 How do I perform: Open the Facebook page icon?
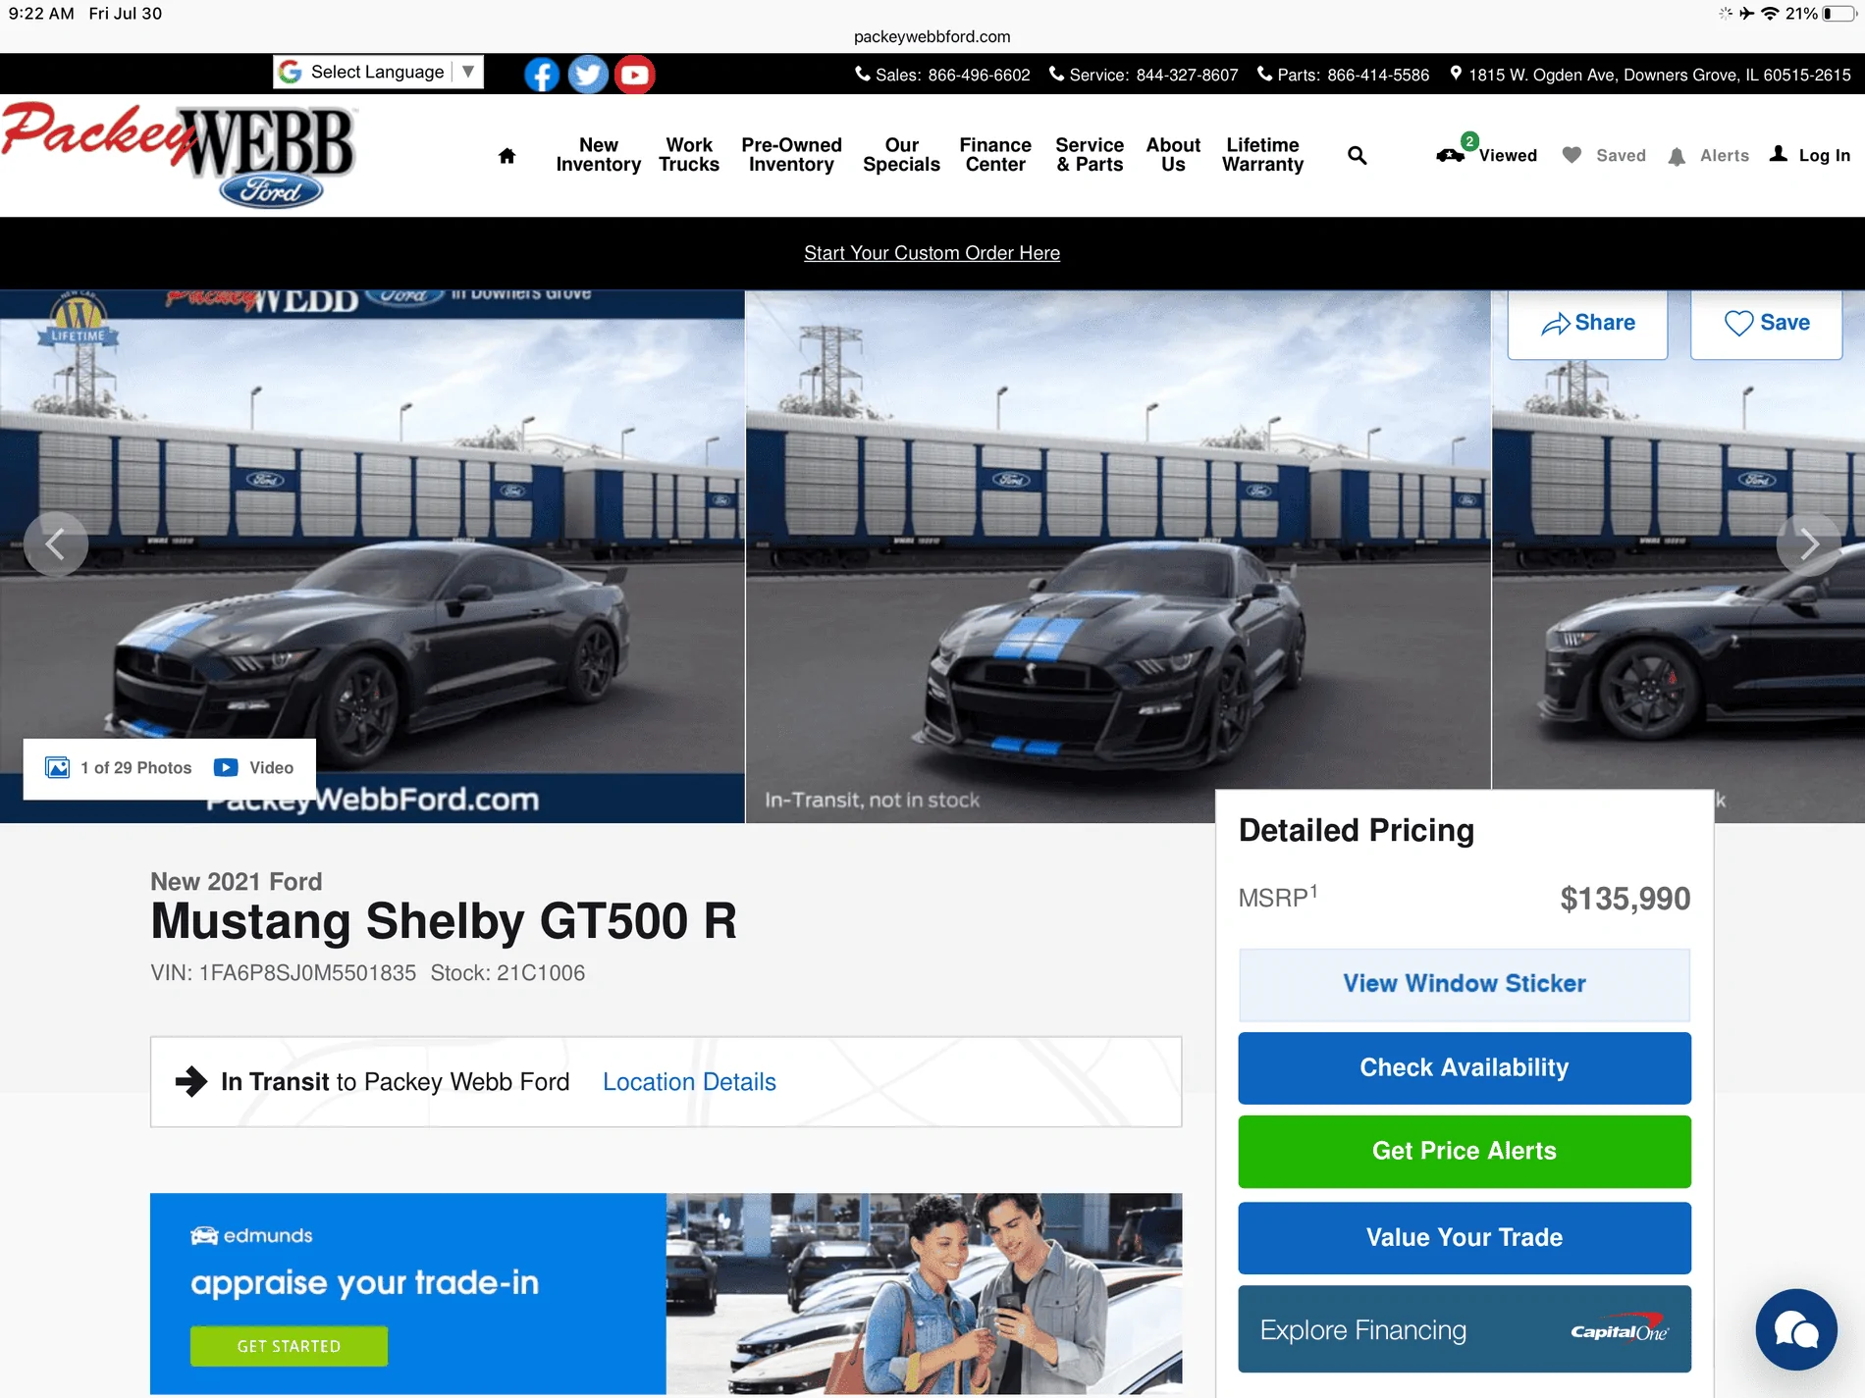(x=542, y=75)
